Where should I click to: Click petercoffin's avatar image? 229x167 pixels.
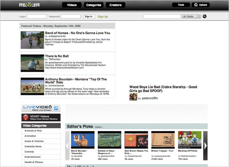pos(133,97)
